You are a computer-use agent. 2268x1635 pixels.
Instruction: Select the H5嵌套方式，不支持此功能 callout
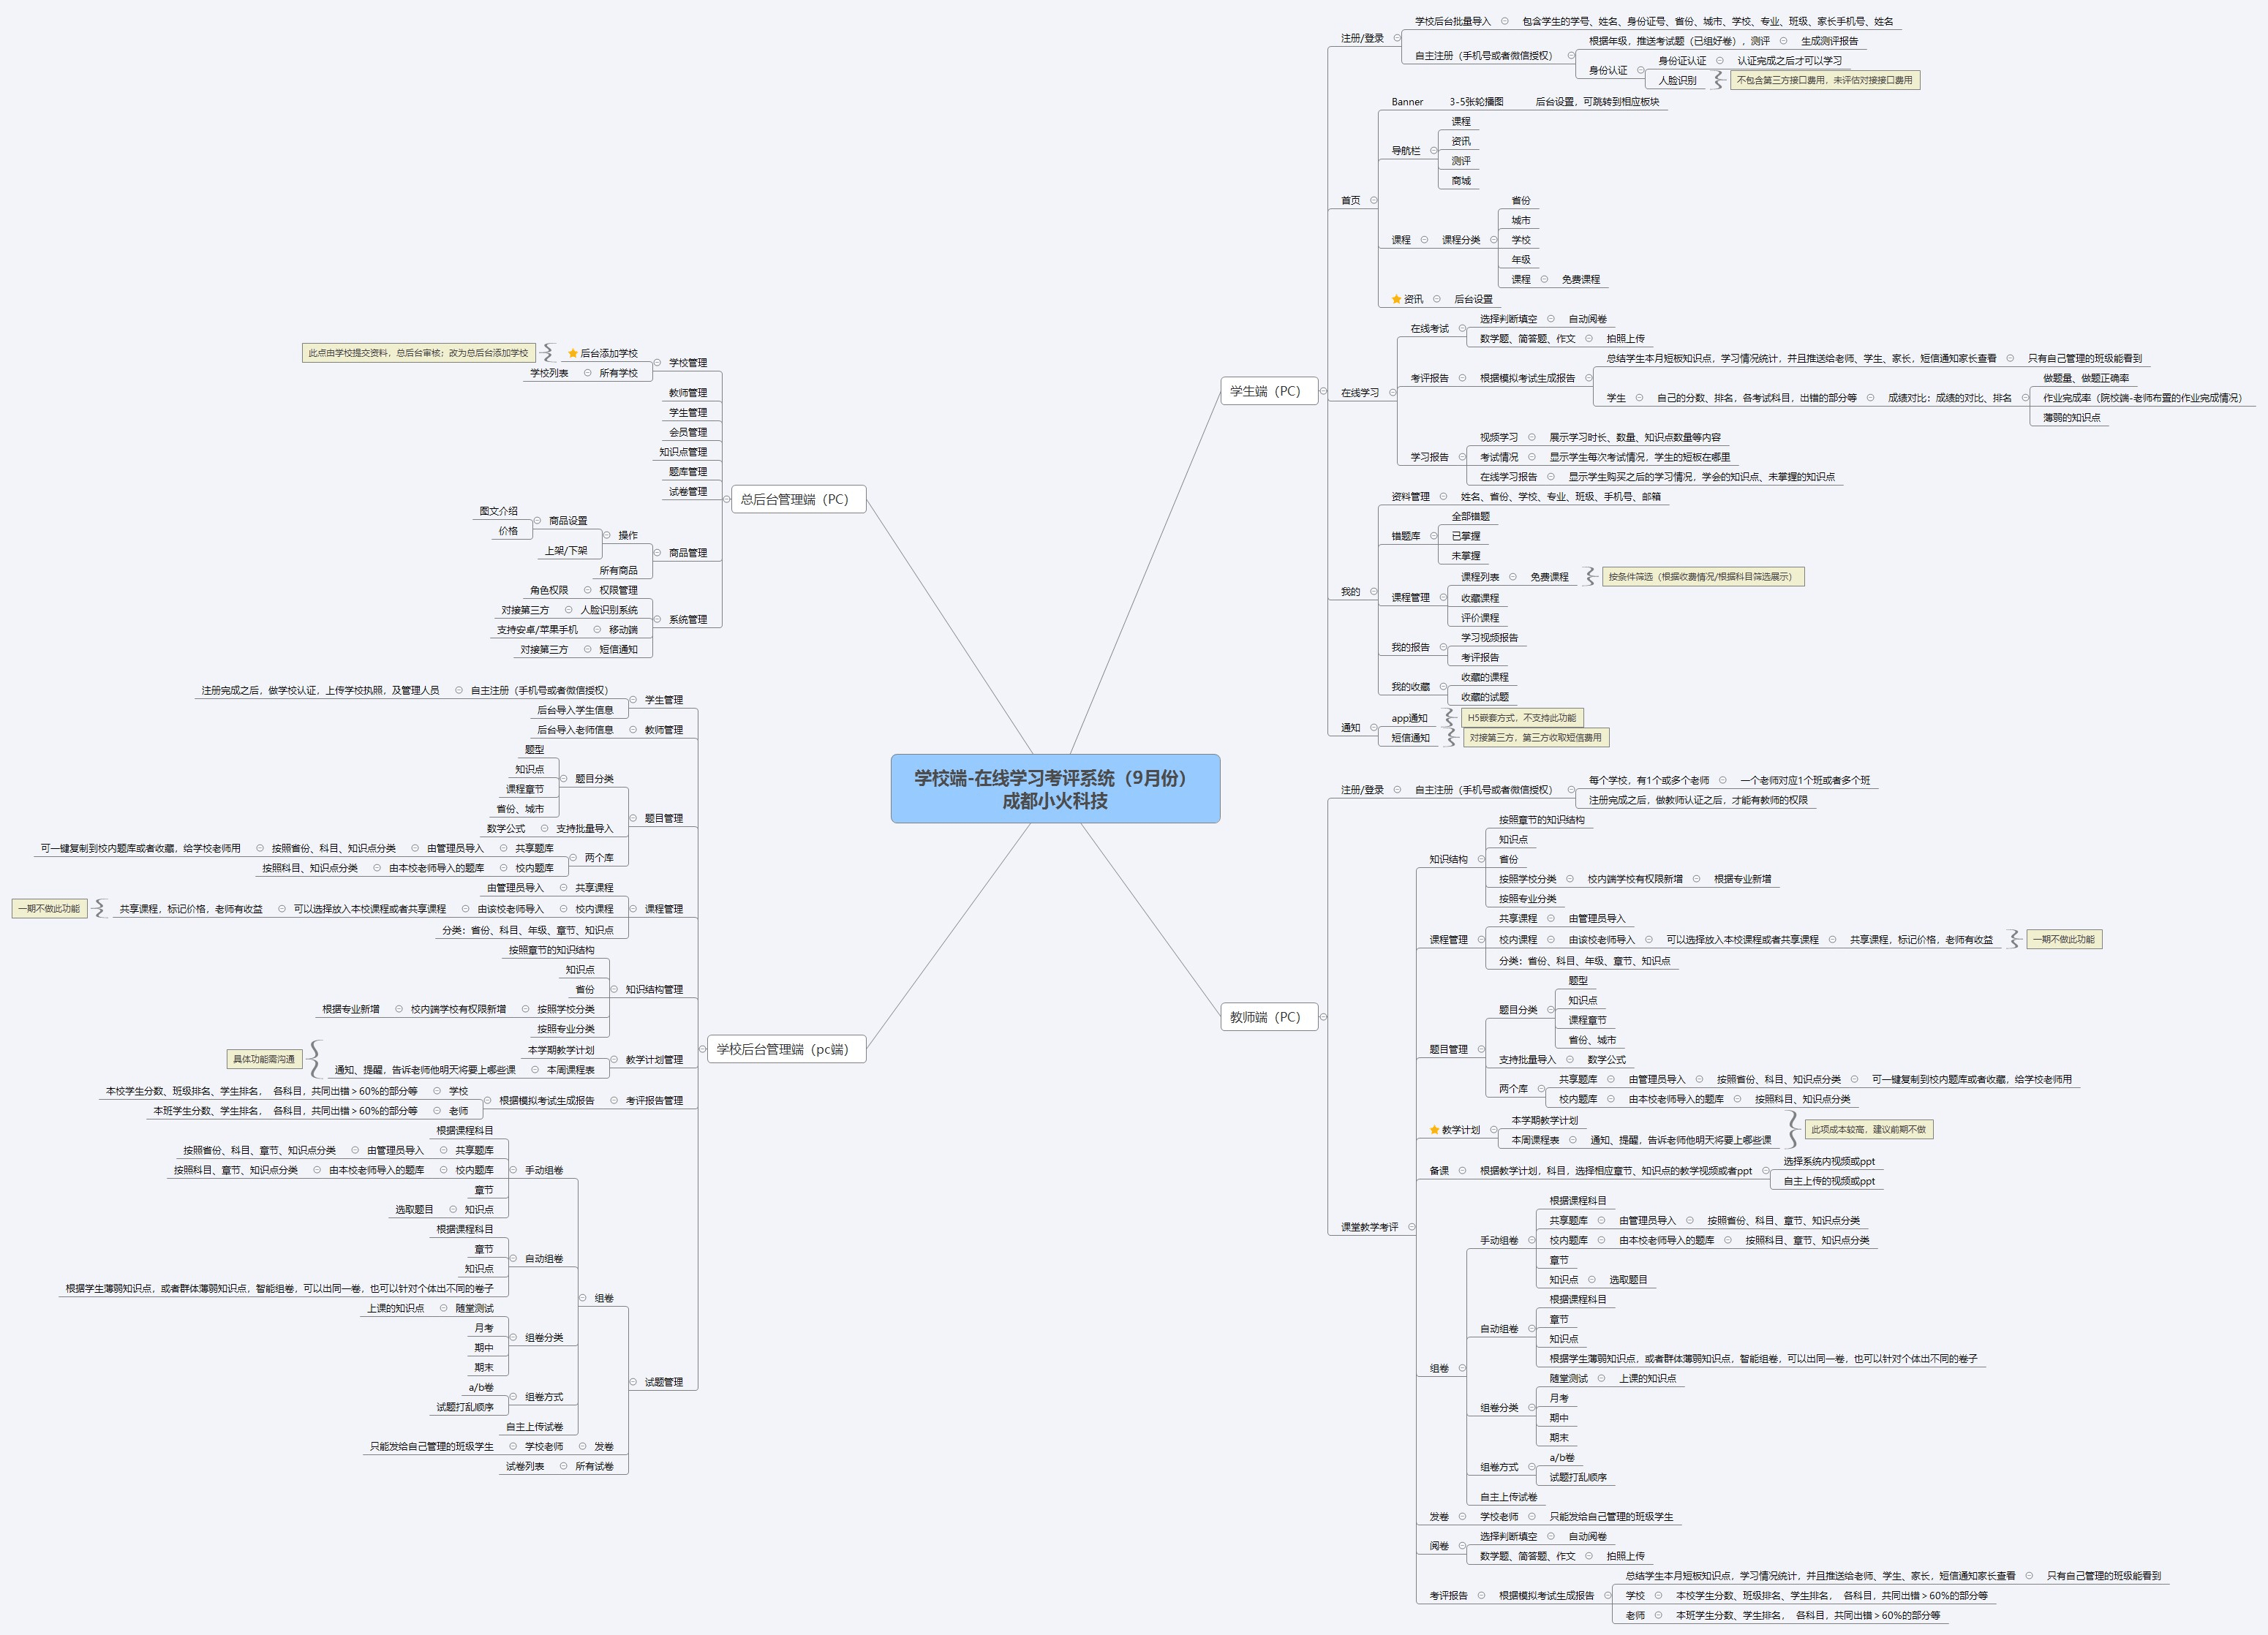1521,718
